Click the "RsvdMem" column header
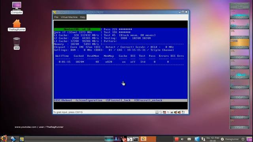 coord(93,56)
